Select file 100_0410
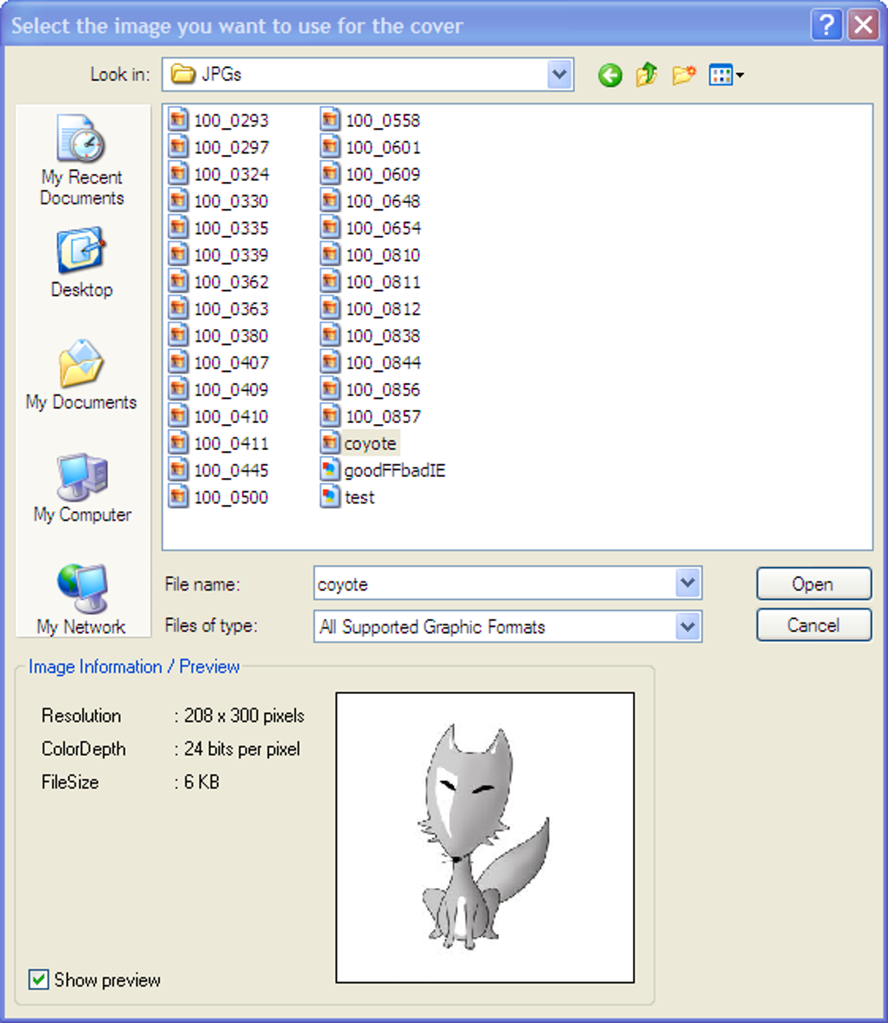This screenshot has height=1023, width=888. pos(219,415)
